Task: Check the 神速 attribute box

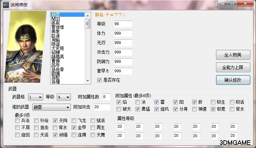Action: [x=194, y=109]
